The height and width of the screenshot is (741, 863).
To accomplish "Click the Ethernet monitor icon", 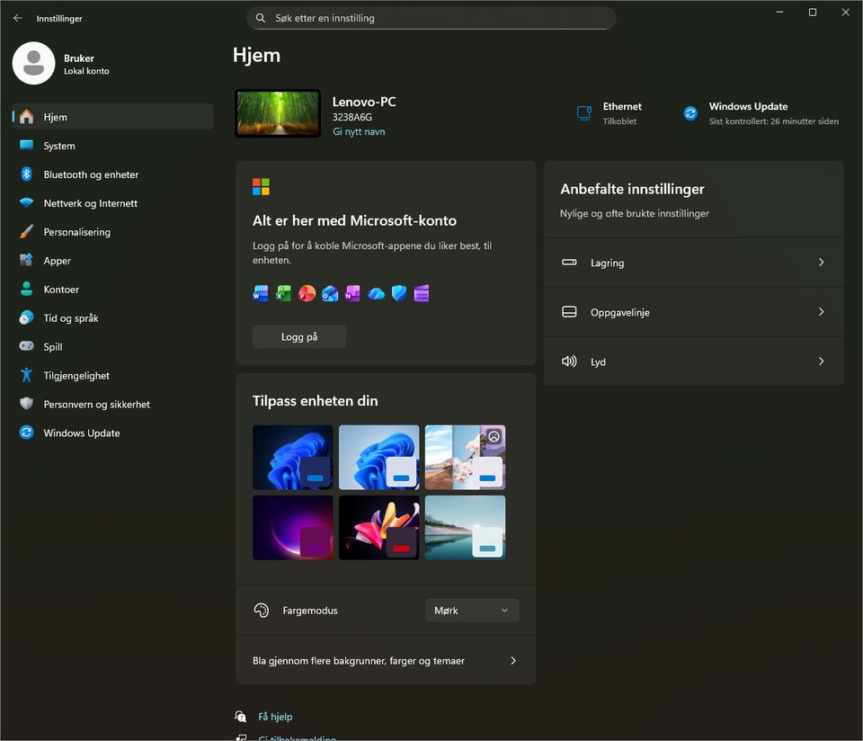I will [x=583, y=113].
